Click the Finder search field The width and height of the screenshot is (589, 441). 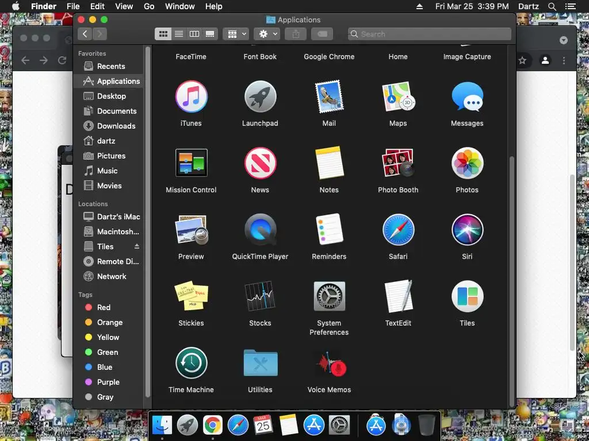tap(429, 34)
